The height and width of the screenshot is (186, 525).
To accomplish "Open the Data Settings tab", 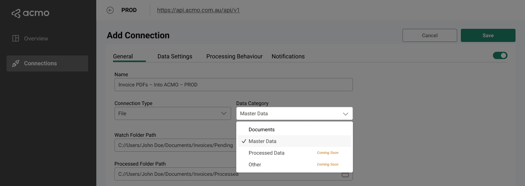I will 175,56.
